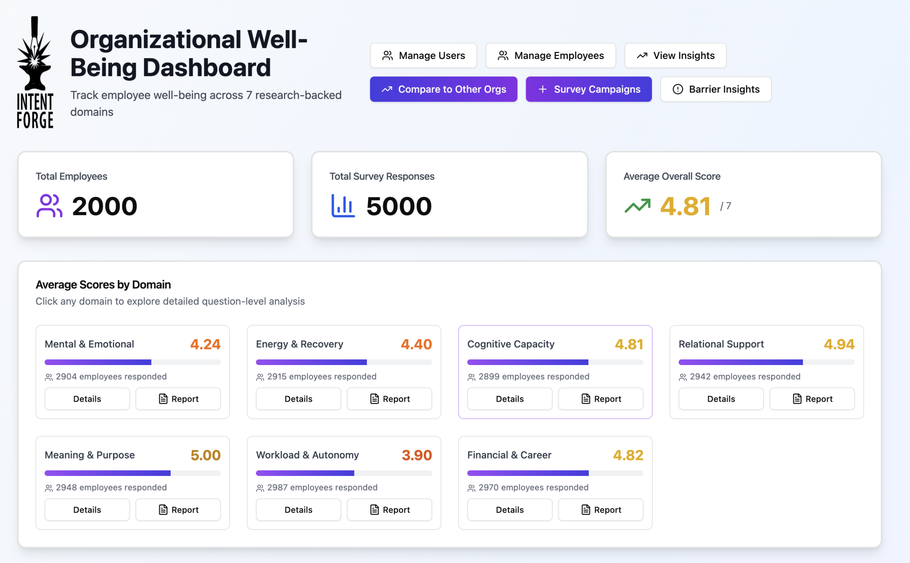Click the people icon on Manage Users
Viewport: 910px width, 563px height.
387,56
